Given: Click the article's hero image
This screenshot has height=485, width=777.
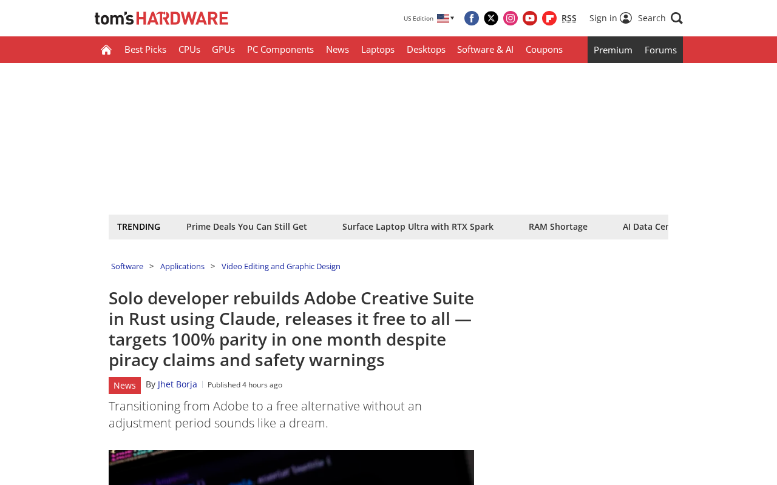Looking at the screenshot, I should (x=291, y=467).
